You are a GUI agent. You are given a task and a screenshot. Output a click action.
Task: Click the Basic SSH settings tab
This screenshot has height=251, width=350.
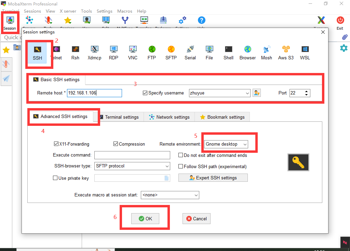click(57, 79)
